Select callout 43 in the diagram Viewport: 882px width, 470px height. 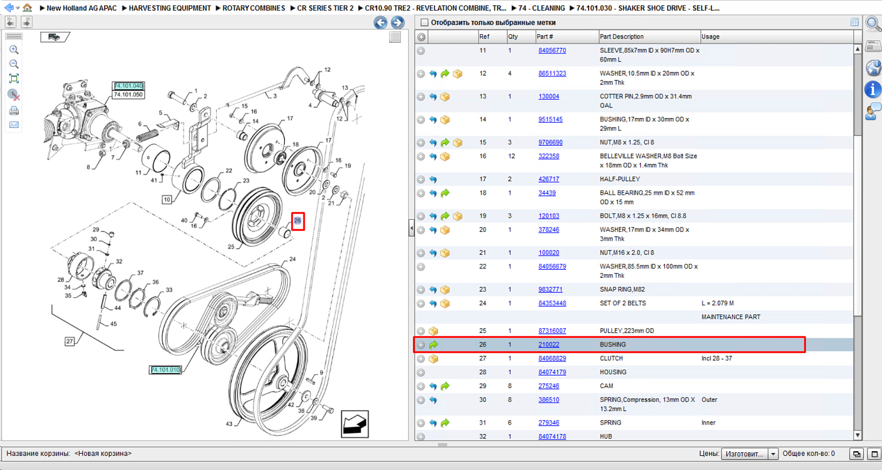coord(229,424)
